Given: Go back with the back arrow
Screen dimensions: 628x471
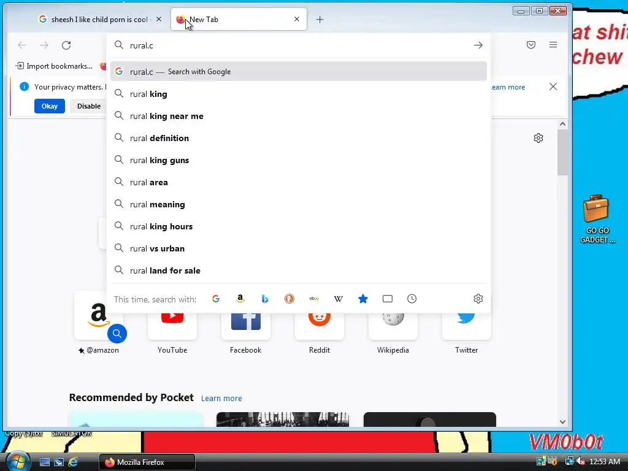Looking at the screenshot, I should 22,45.
